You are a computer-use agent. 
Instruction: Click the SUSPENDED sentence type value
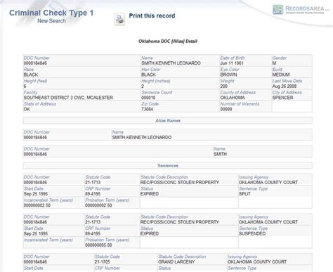[x=252, y=234]
